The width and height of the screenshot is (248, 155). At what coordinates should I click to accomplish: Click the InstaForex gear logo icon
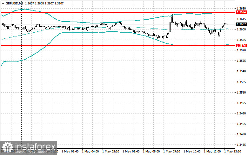(x=7, y=148)
